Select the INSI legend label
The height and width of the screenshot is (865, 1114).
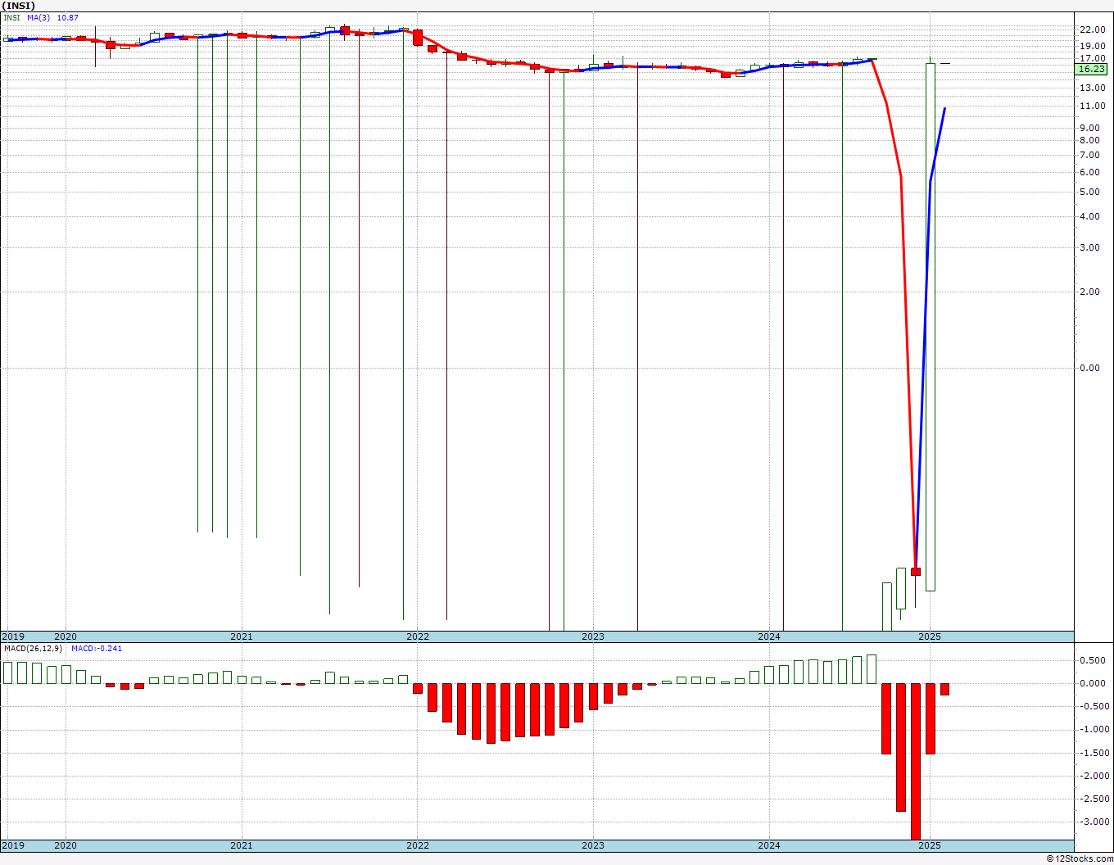pyautogui.click(x=12, y=18)
